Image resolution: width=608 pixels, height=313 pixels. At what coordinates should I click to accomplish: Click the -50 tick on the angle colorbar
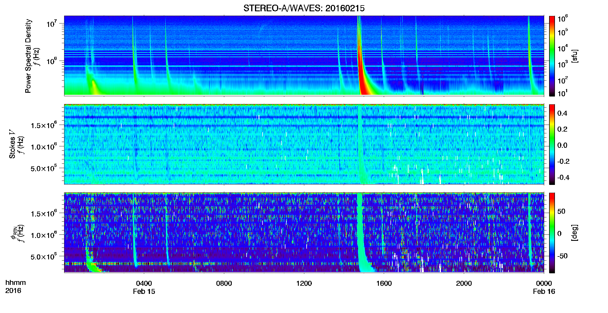tap(562, 256)
